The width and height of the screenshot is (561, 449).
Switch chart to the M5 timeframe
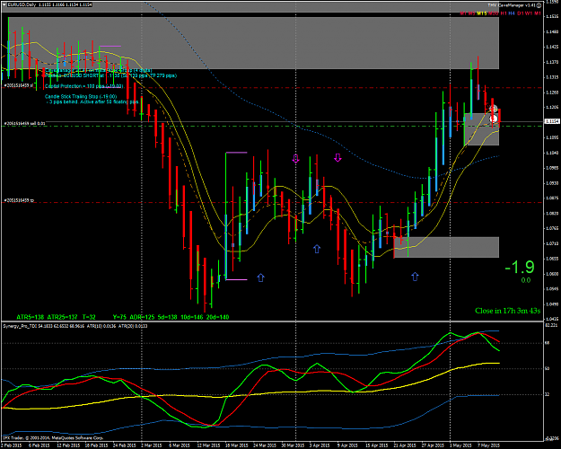pyautogui.click(x=472, y=13)
